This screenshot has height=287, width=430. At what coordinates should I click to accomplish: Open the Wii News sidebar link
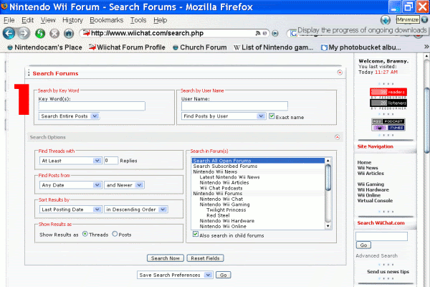point(368,168)
